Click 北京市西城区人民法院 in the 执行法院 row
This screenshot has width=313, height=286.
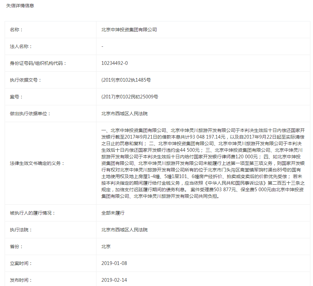pos(124,230)
